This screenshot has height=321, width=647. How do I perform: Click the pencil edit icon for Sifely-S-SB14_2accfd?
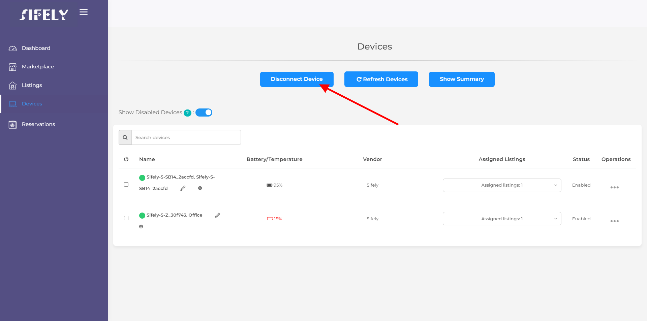pyautogui.click(x=183, y=188)
